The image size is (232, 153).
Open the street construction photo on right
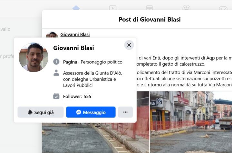pos(191,122)
